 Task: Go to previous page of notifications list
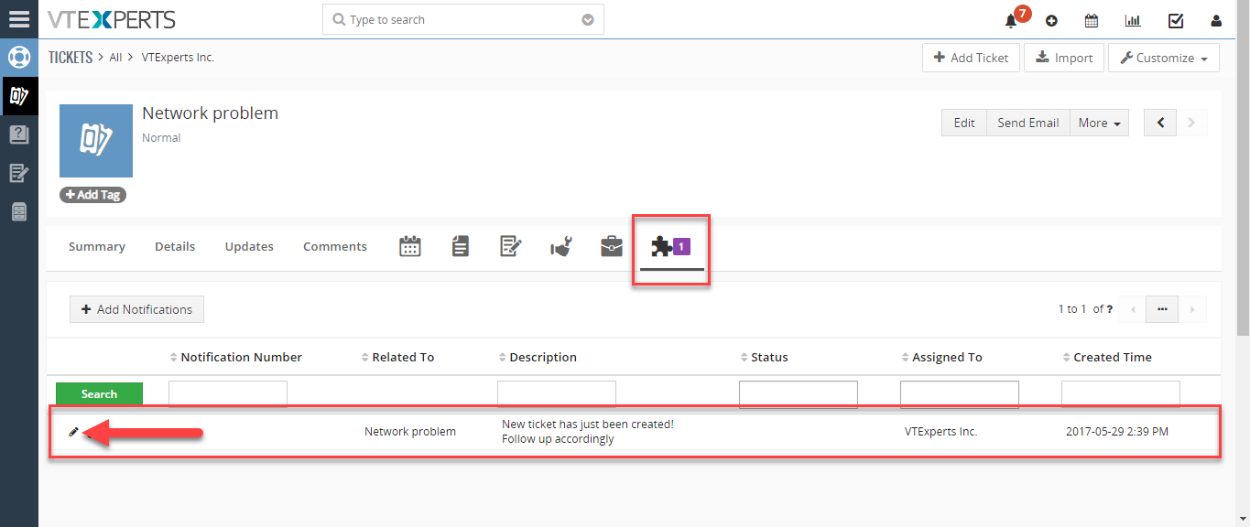[1133, 309]
